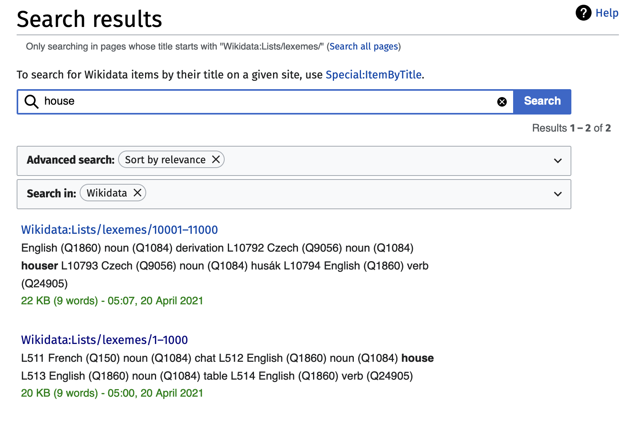Click the Sort by relevance chip text
Viewport: 630px width, 424px height.
pyautogui.click(x=165, y=160)
